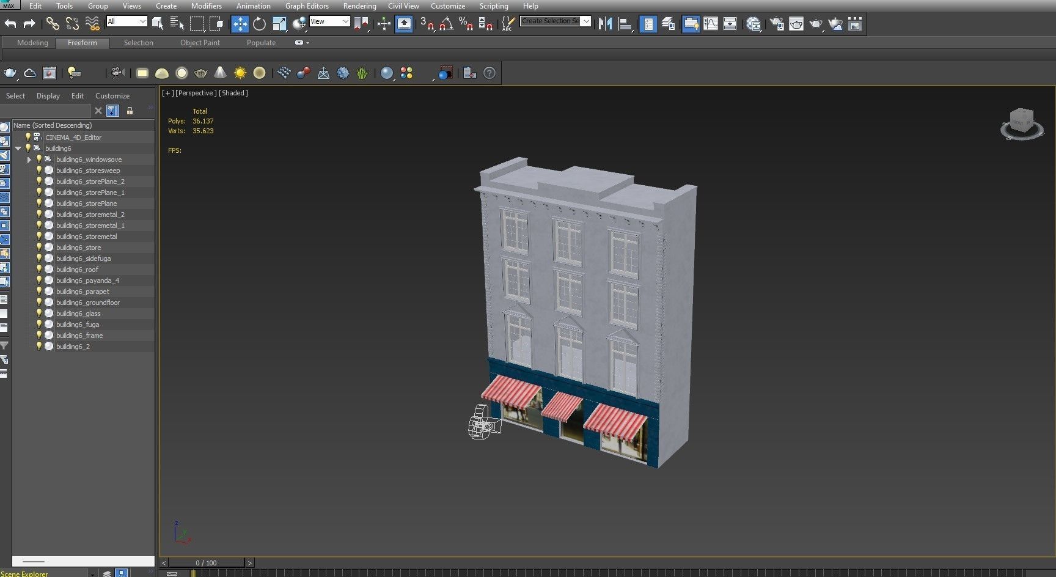The height and width of the screenshot is (577, 1056).
Task: Open Select by Name dialog
Action: pos(177,24)
